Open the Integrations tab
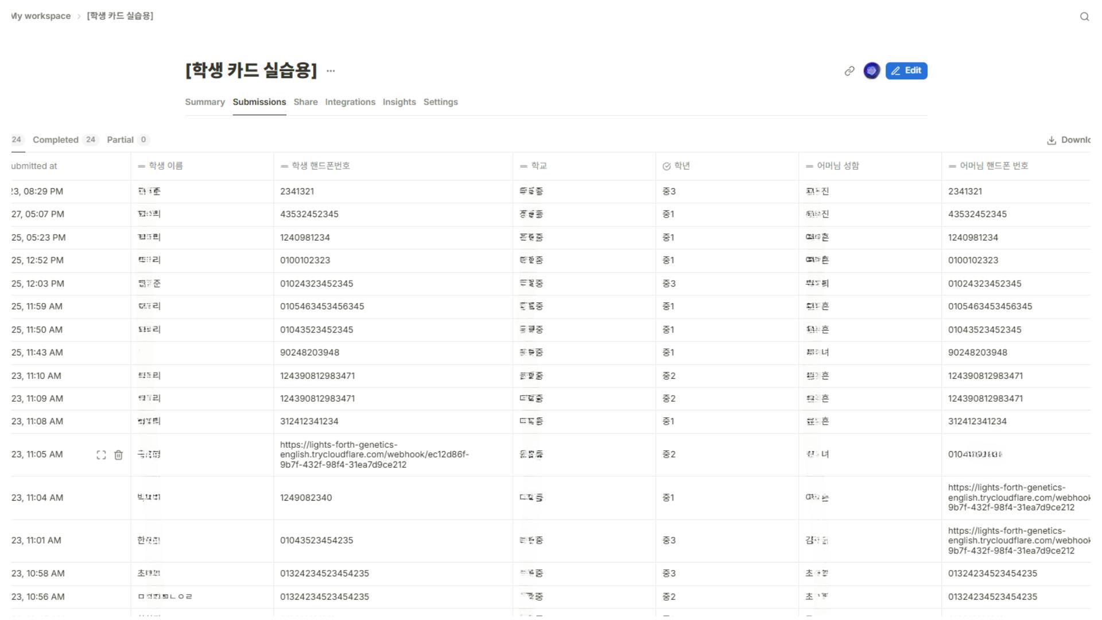Image resolution: width=1102 pixels, height=620 pixels. (350, 102)
